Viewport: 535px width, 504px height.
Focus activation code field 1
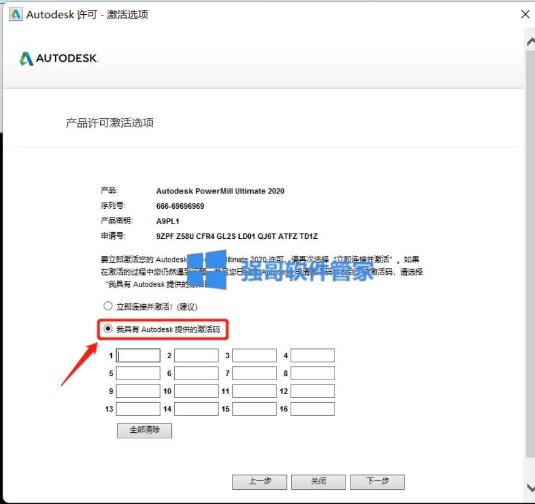click(x=138, y=355)
